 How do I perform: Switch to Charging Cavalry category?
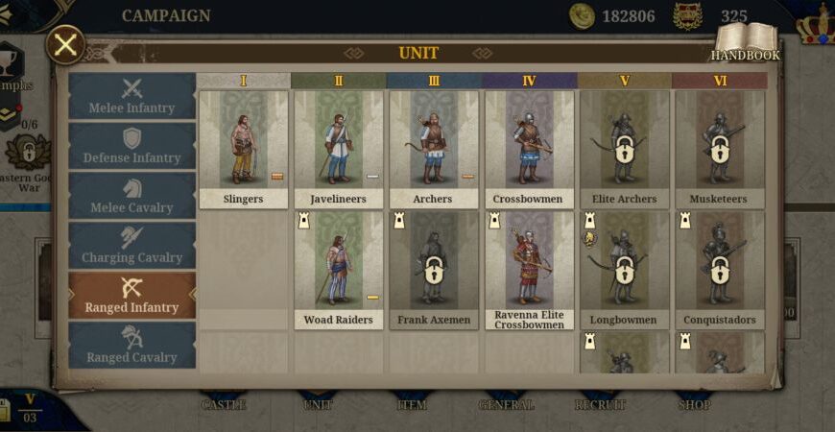point(132,246)
